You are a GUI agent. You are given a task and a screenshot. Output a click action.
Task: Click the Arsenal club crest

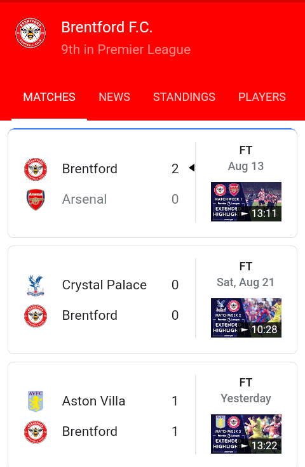tap(36, 199)
